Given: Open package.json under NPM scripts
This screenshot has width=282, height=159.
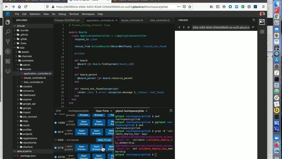Looking at the screenshot, I should click(28, 156).
